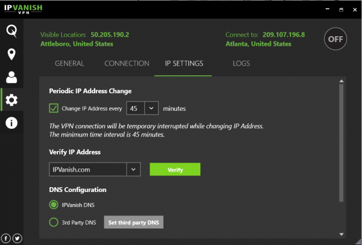Select the 3rd Party DNS radio button
The height and width of the screenshot is (245, 362).
pos(54,222)
